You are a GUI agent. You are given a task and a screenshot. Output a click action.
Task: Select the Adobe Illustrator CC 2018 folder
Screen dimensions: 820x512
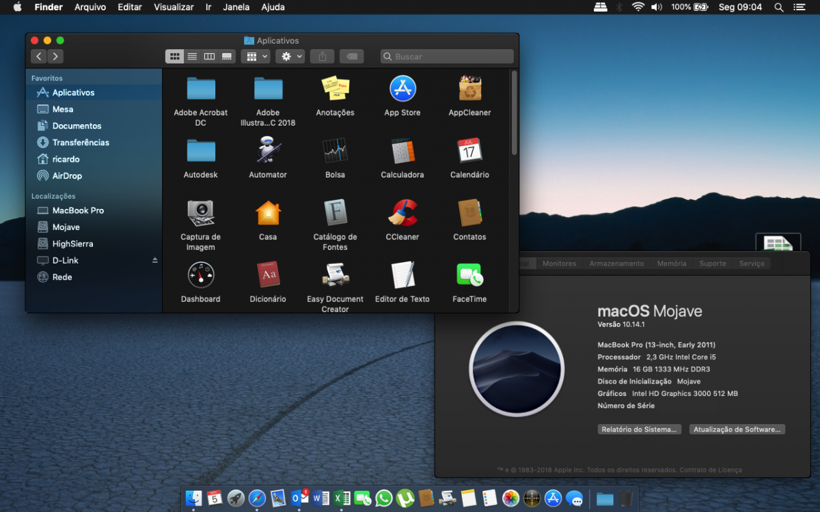pos(268,88)
